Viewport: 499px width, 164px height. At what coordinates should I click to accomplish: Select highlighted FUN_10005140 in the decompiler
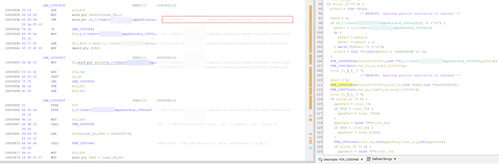(341, 85)
